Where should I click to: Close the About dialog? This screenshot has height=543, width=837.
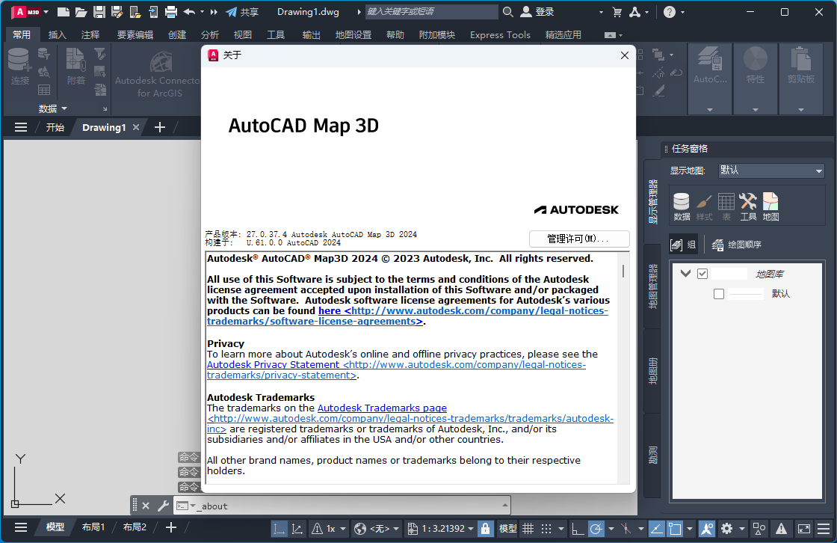[x=625, y=55]
